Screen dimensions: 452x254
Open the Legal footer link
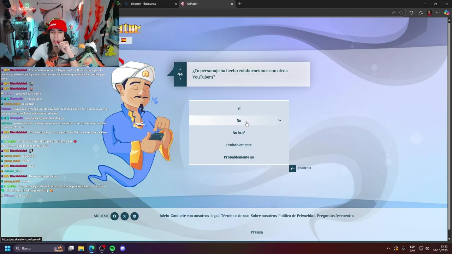click(x=215, y=216)
